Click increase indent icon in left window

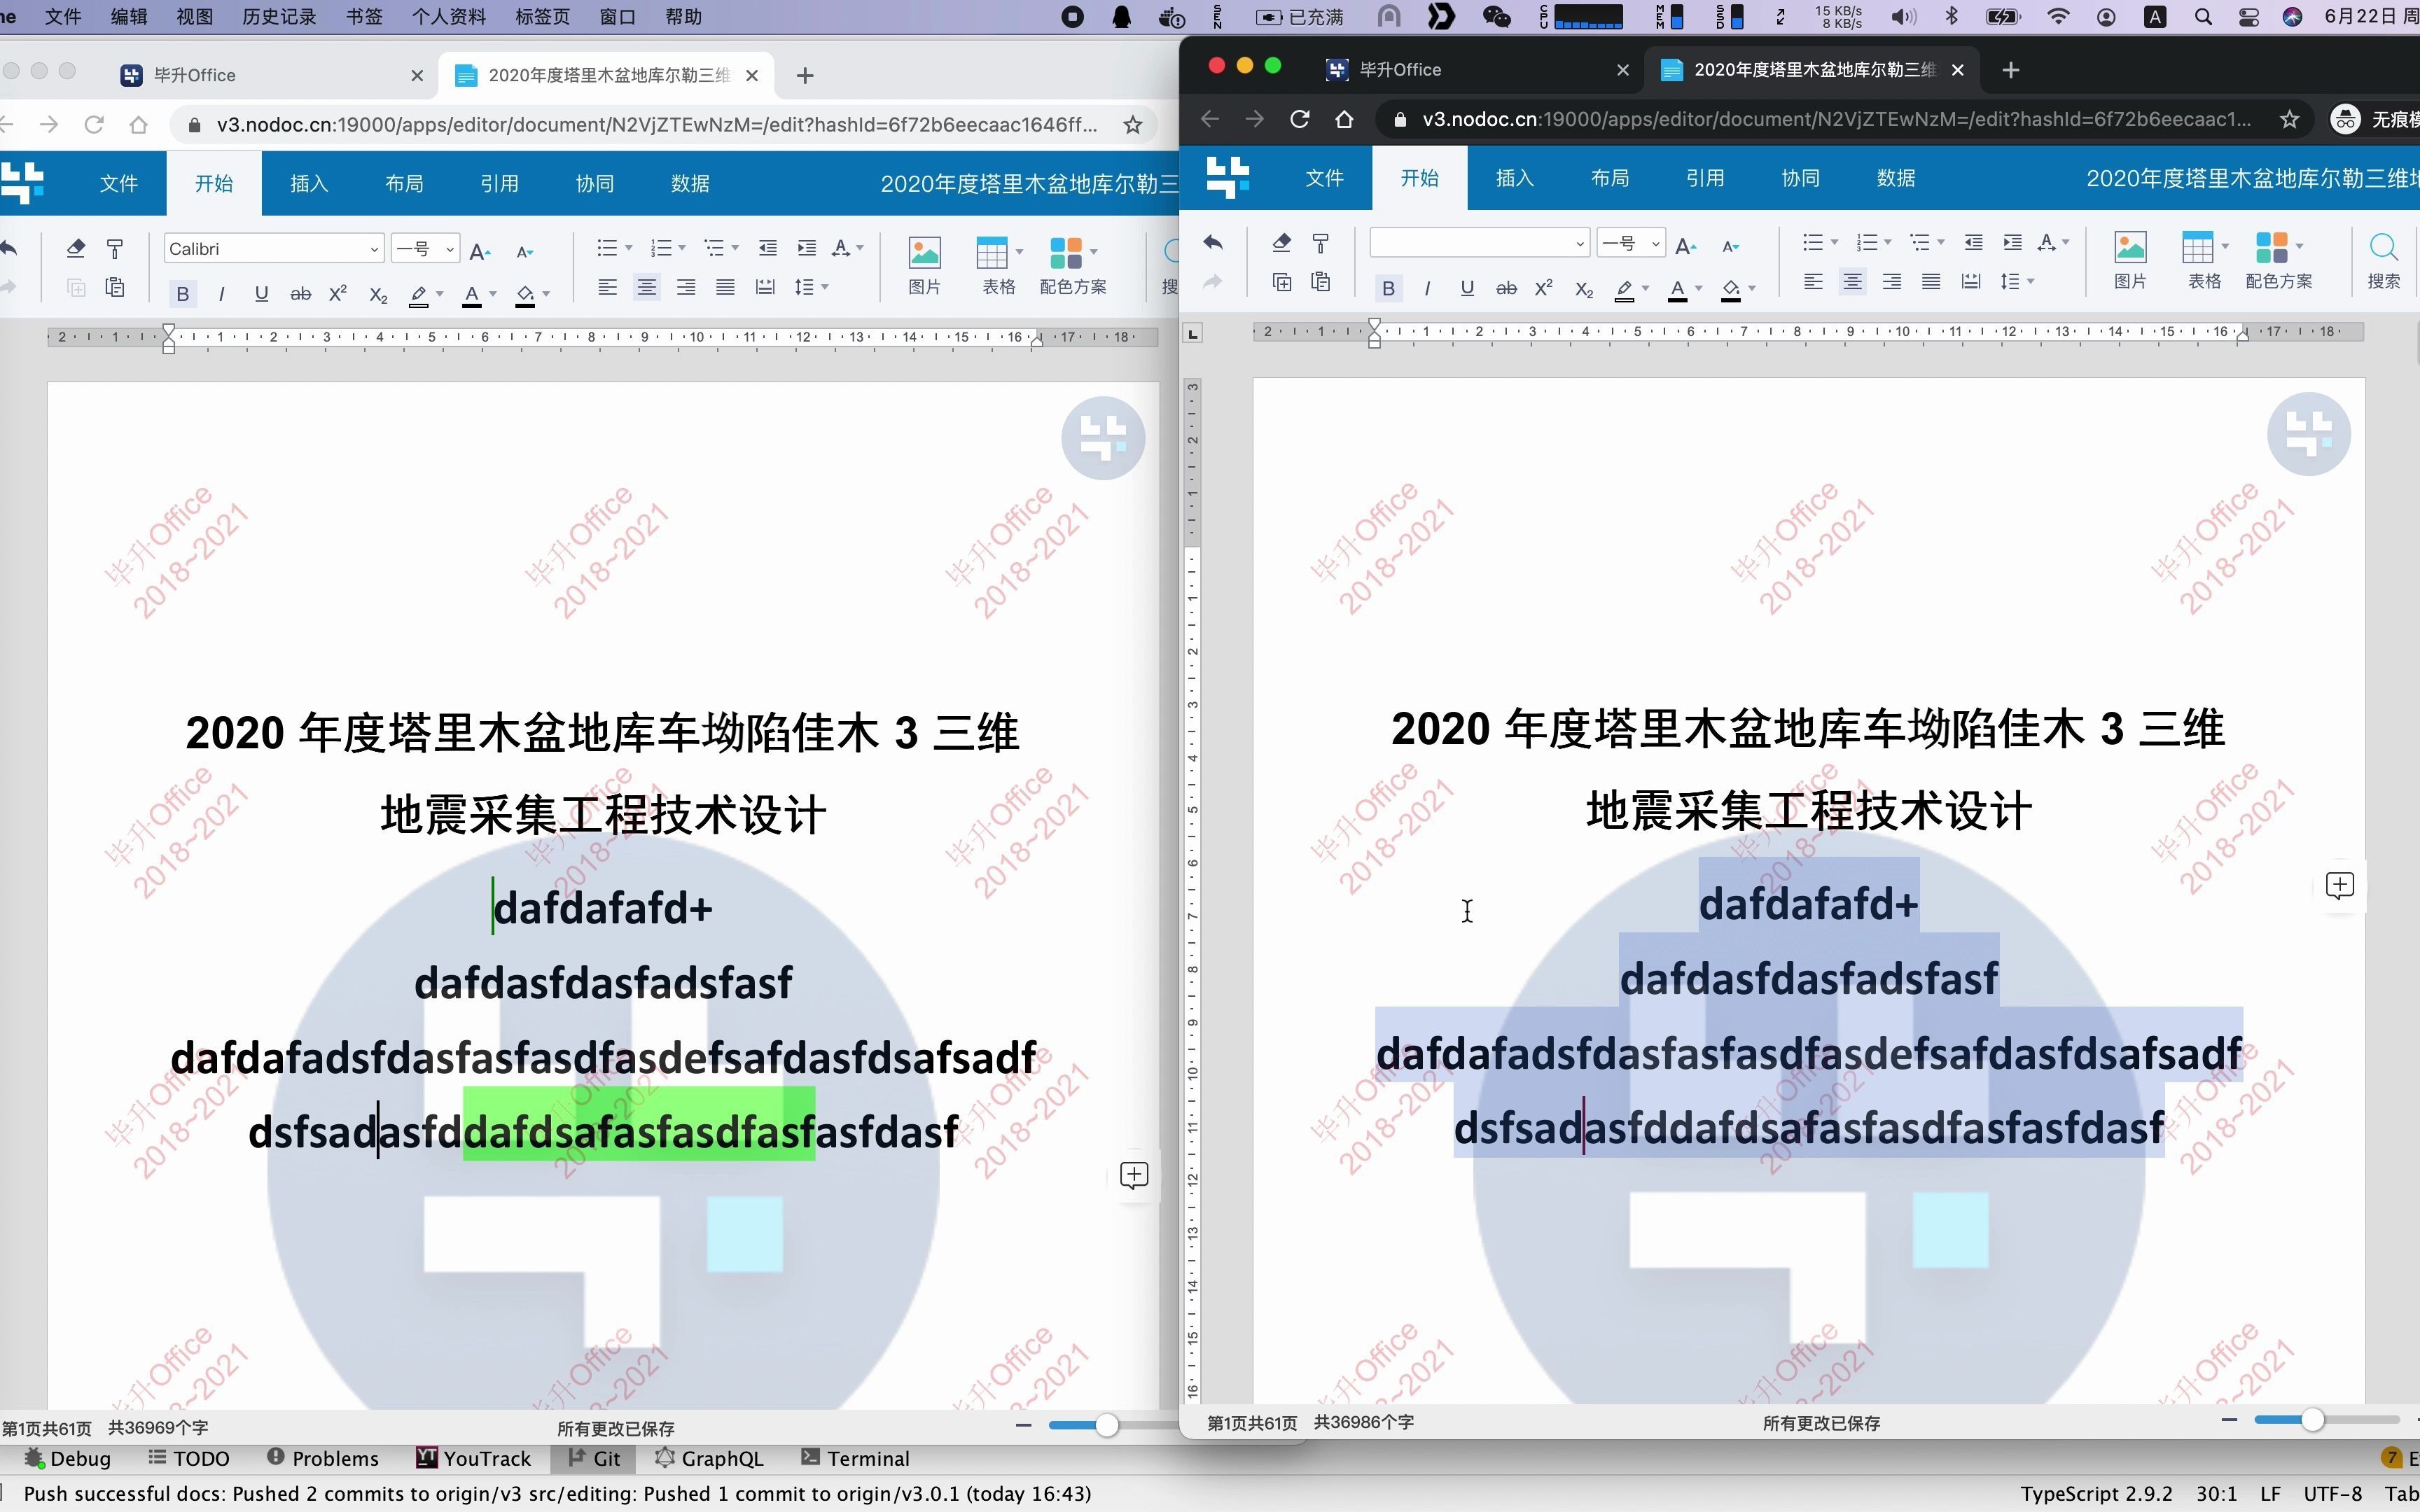(807, 248)
